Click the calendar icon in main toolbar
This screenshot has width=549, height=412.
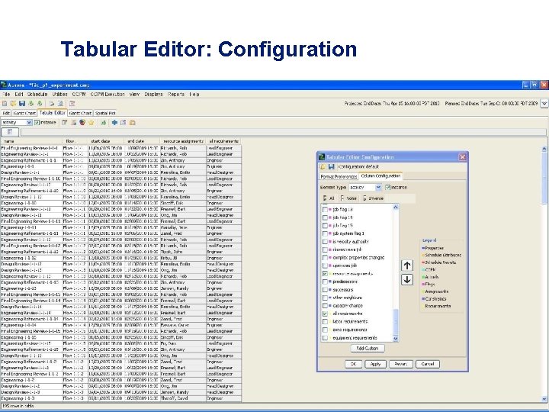[x=72, y=103]
